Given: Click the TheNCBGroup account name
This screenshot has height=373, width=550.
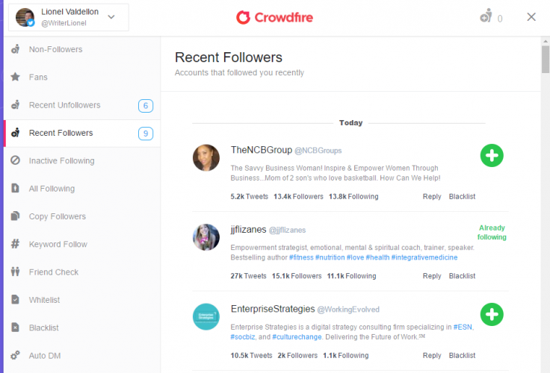Looking at the screenshot, I should (x=262, y=150).
